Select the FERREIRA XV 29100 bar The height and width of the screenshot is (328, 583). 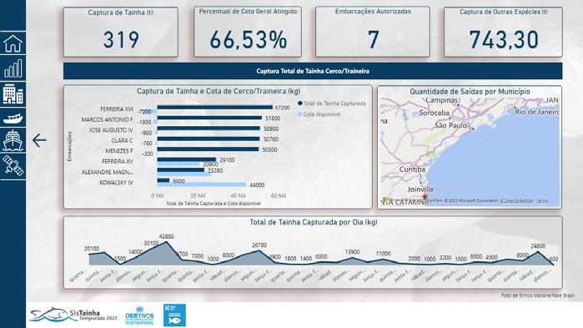click(187, 159)
